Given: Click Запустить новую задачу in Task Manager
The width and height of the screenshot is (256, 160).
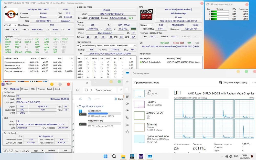Looking at the screenshot, I should [x=233, y=82].
